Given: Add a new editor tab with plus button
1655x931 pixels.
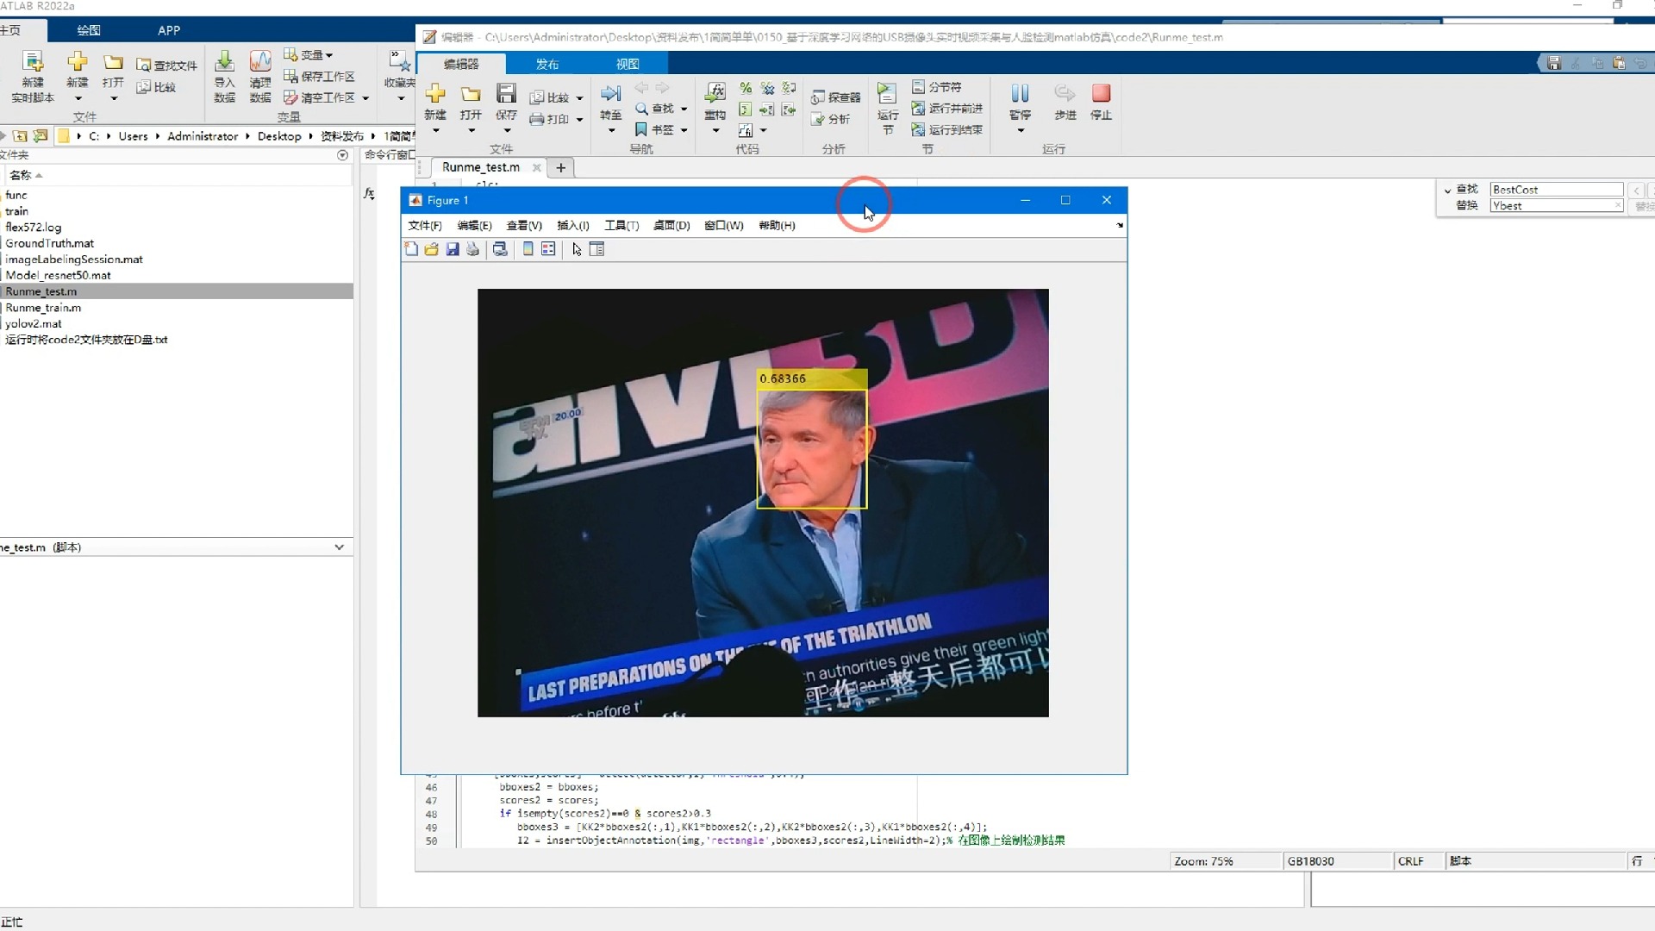Looking at the screenshot, I should coord(561,167).
